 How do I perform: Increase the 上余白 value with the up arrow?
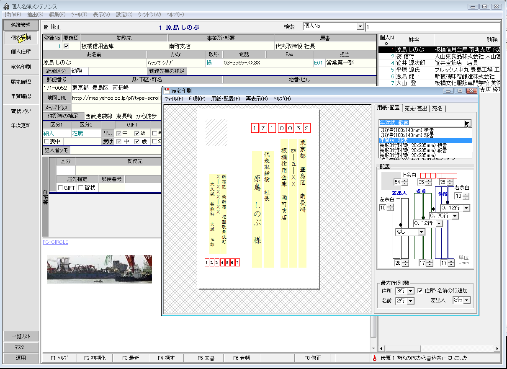point(404,181)
